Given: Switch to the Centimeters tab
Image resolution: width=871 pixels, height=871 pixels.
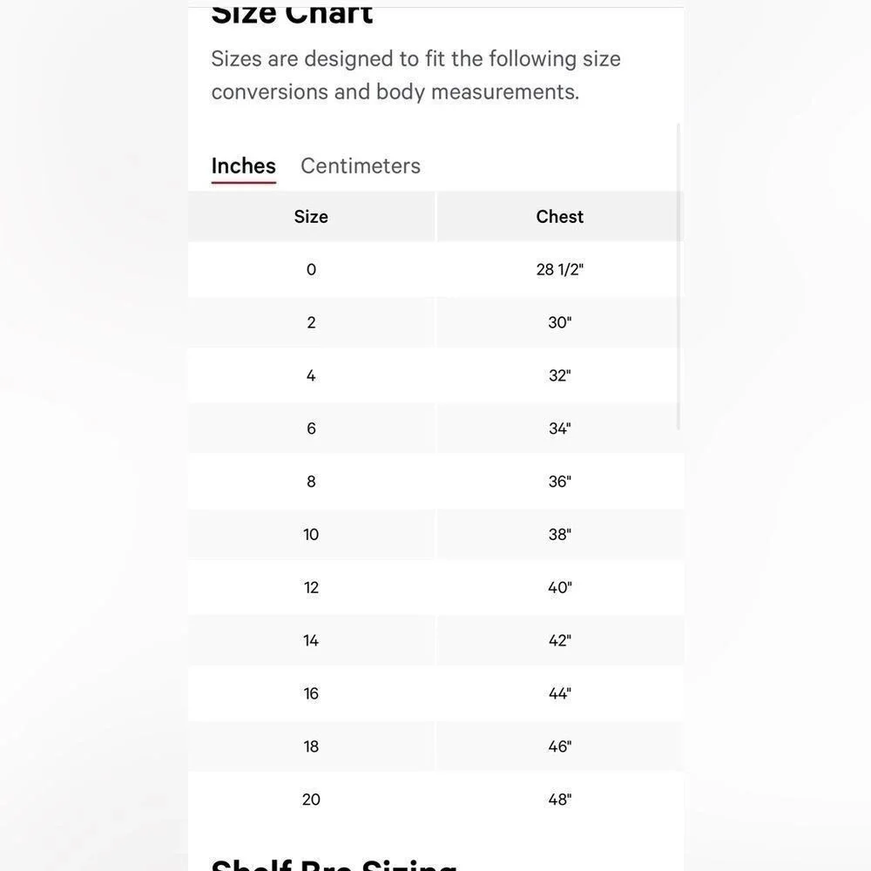Looking at the screenshot, I should pyautogui.click(x=361, y=165).
